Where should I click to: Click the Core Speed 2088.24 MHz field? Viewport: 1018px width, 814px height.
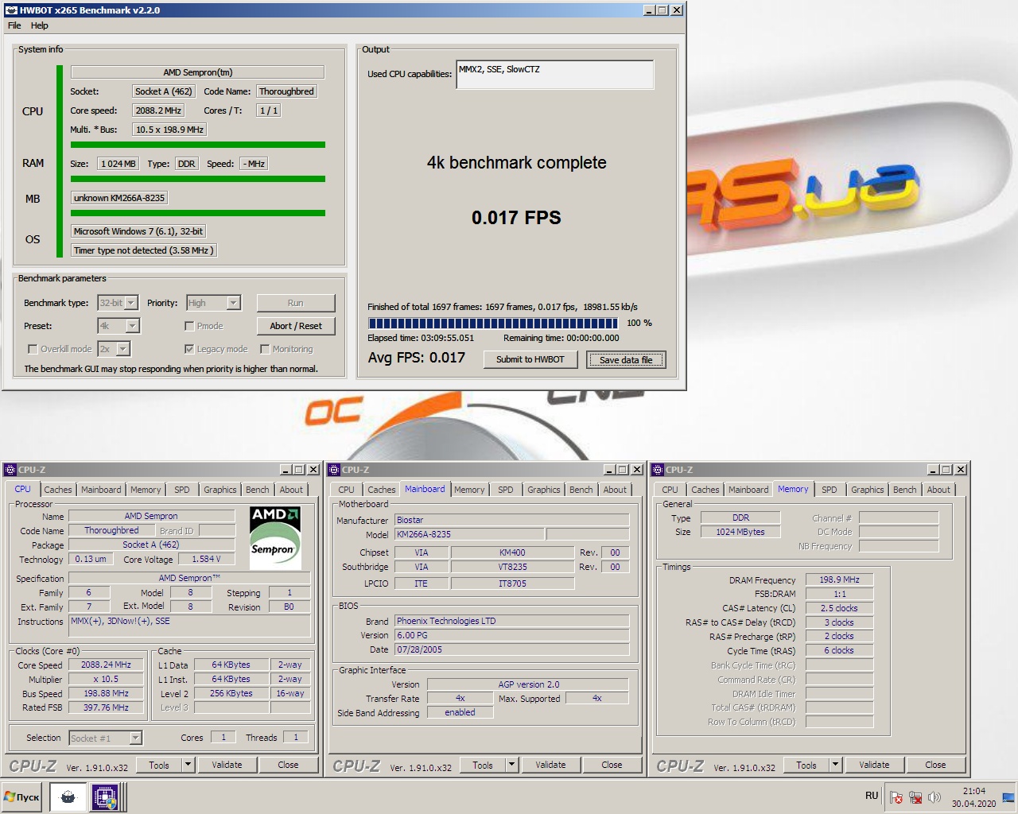coord(106,665)
